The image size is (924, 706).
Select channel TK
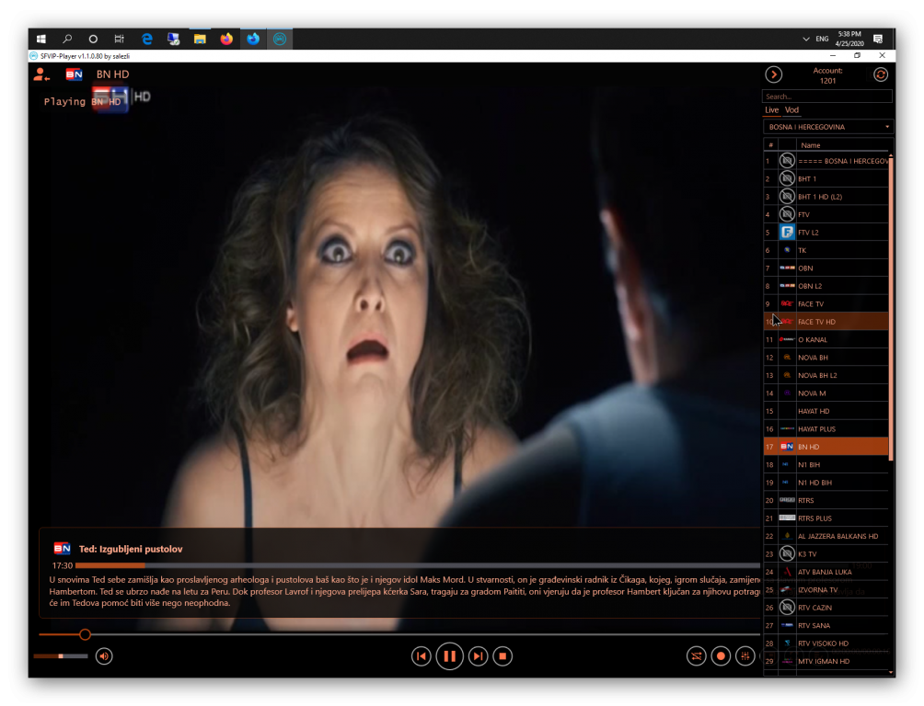pos(826,250)
